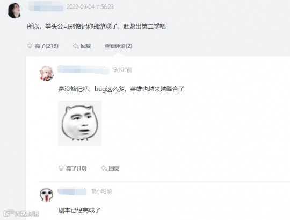The height and width of the screenshot is (220, 290).
Task: Click the lightbulb icon beside 亮了(18)
Action: 61,168
